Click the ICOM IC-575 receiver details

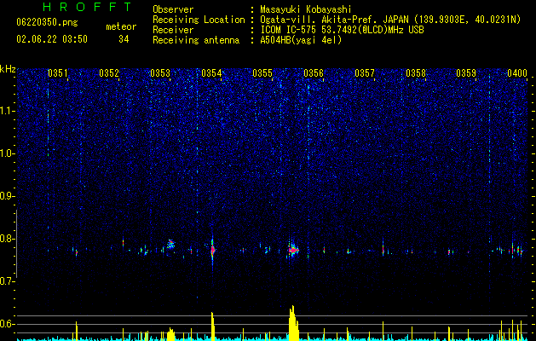tap(342, 30)
